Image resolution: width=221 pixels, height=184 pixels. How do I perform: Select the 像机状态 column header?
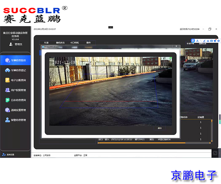pyautogui.click(x=60, y=43)
